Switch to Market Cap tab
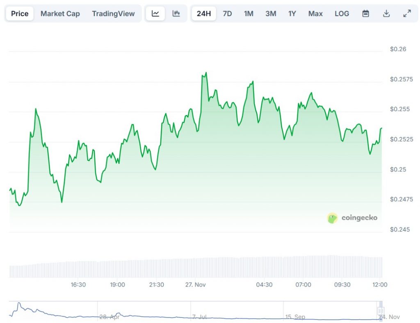This screenshot has width=420, height=323. click(x=60, y=14)
